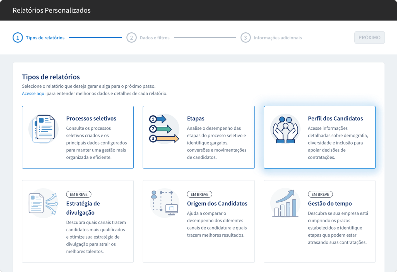Click the circled step 2 icon in the stepper
This screenshot has height=272, width=397.
coord(132,37)
